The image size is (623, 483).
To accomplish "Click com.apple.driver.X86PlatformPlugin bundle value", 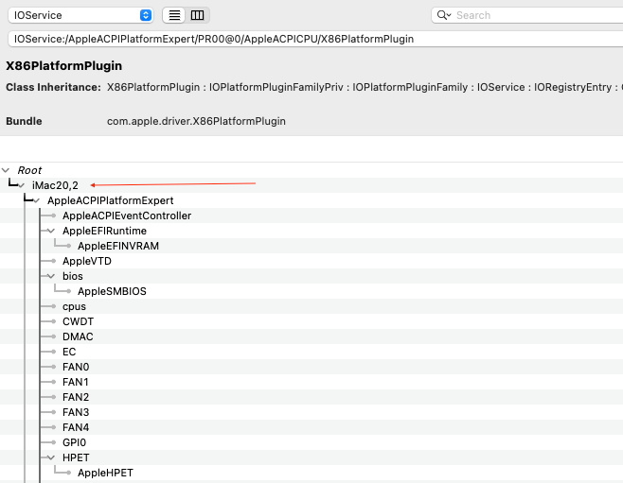I will click(196, 121).
